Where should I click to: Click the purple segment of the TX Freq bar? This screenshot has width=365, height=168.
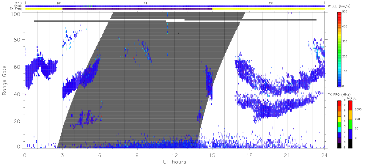pos(137,9)
